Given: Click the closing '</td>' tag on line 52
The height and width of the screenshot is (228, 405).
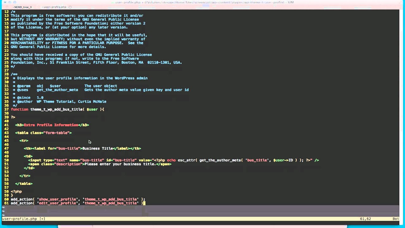Looking at the screenshot, I should coord(29,168).
